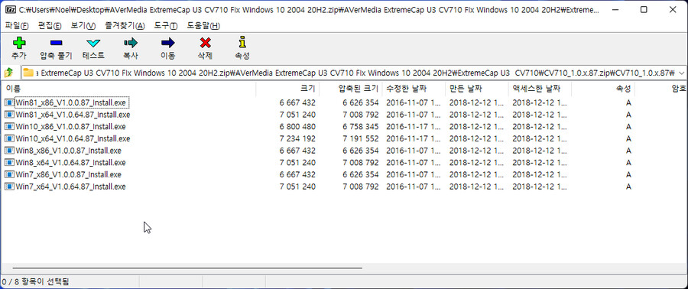Viewport: 688px width, 289px height.
Task: Go up one folder with arrow icon
Action: point(8,73)
